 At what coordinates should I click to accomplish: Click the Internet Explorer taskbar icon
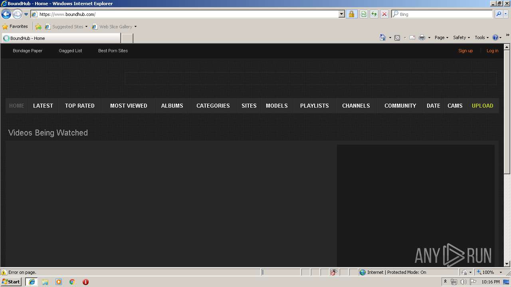pyautogui.click(x=32, y=282)
